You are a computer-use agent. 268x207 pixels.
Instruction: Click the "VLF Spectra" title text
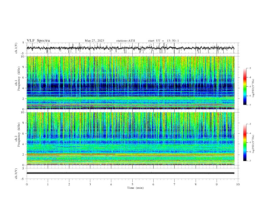38,41
